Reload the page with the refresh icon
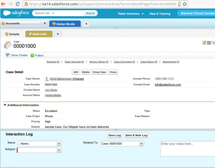 point(18,4)
